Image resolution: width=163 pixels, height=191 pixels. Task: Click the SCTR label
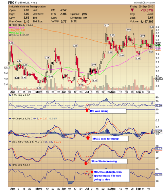pos(74,21)
